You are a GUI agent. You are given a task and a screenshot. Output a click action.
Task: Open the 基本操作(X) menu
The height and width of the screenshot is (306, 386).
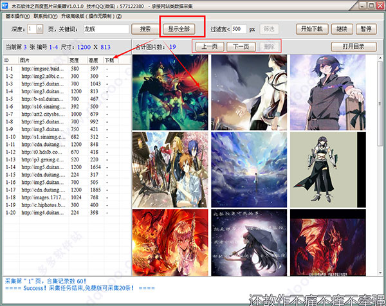17,16
